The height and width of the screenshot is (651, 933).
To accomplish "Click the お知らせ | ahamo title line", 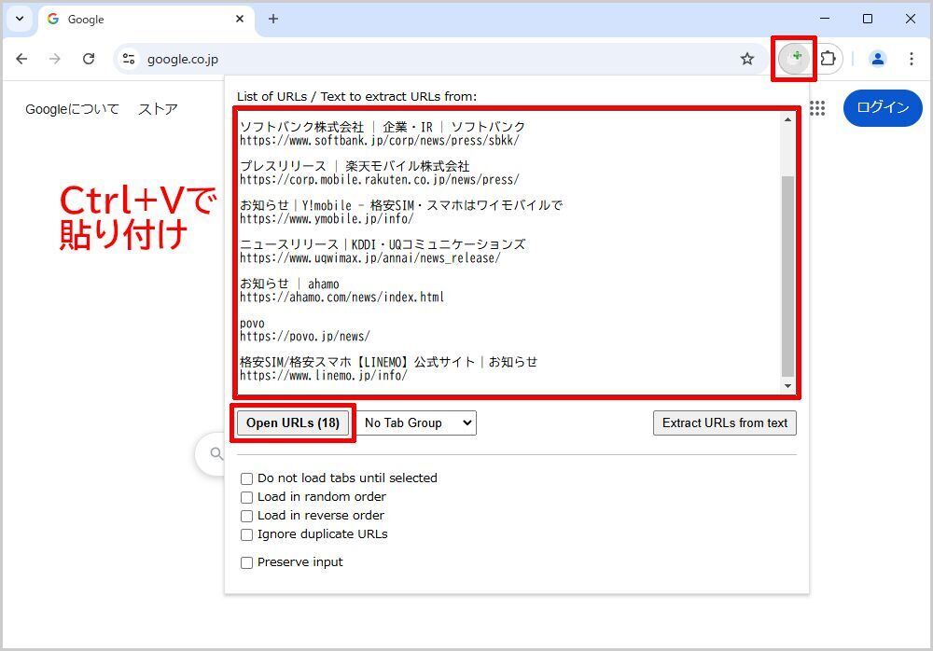I will 290,284.
